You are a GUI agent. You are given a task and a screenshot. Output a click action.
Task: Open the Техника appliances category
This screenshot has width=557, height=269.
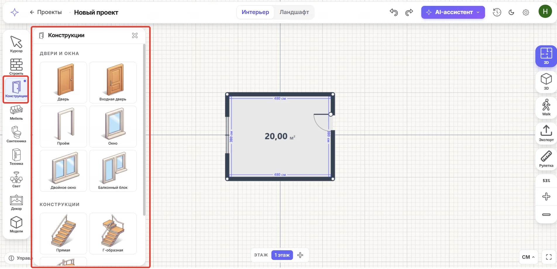[x=16, y=157]
